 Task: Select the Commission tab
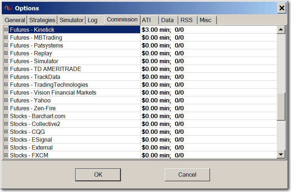pyautogui.click(x=122, y=20)
